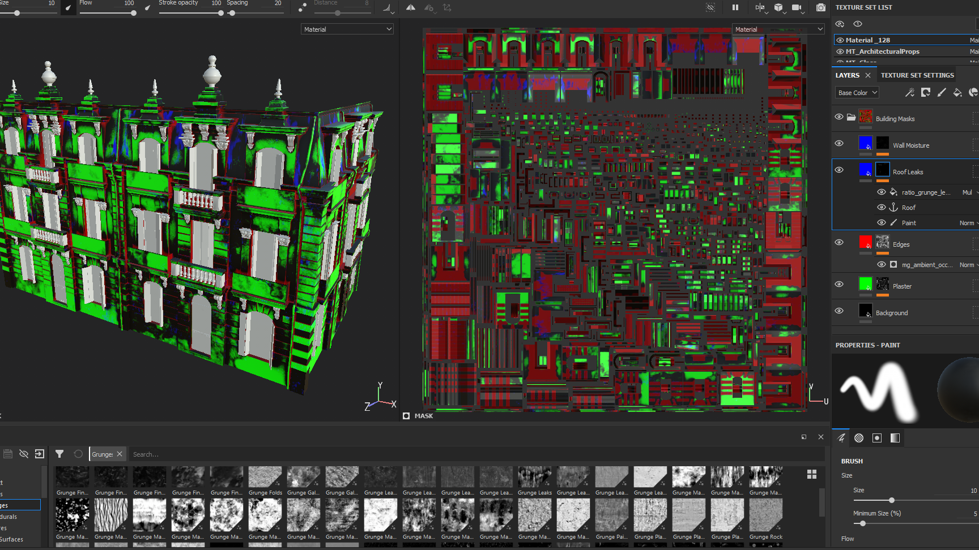
Task: Clear the Grunge search filter
Action: pos(120,454)
